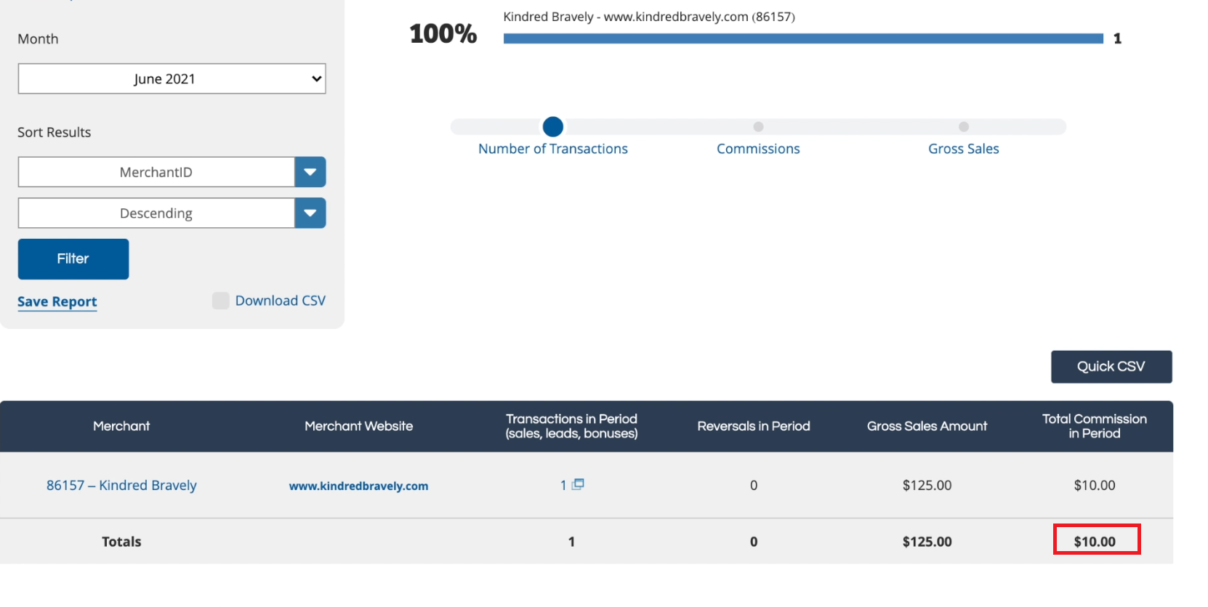The height and width of the screenshot is (607, 1208).
Task: Click the Reversals in Period column header
Action: pos(754,426)
